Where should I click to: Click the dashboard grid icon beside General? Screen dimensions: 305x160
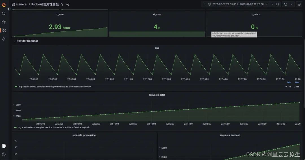coord(13,4)
